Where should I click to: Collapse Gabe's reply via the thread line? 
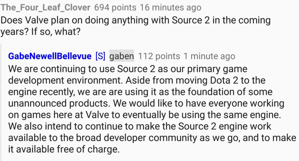tap(2, 102)
